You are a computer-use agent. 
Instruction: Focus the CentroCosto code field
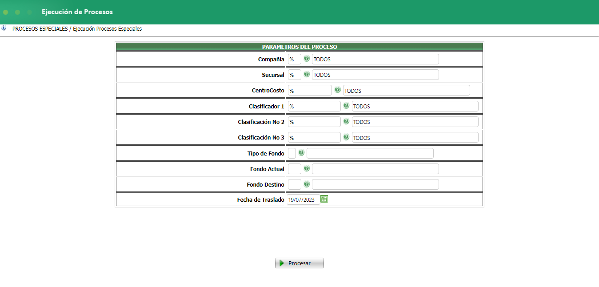[x=309, y=91]
